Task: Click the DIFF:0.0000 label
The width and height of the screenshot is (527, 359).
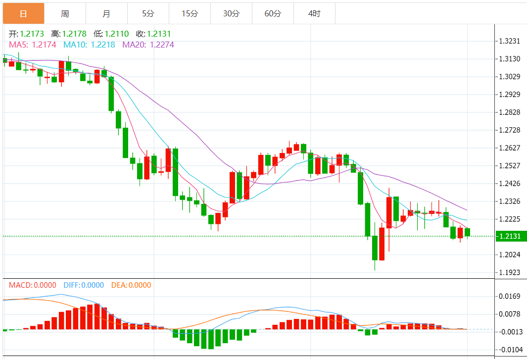Action: pos(84,285)
